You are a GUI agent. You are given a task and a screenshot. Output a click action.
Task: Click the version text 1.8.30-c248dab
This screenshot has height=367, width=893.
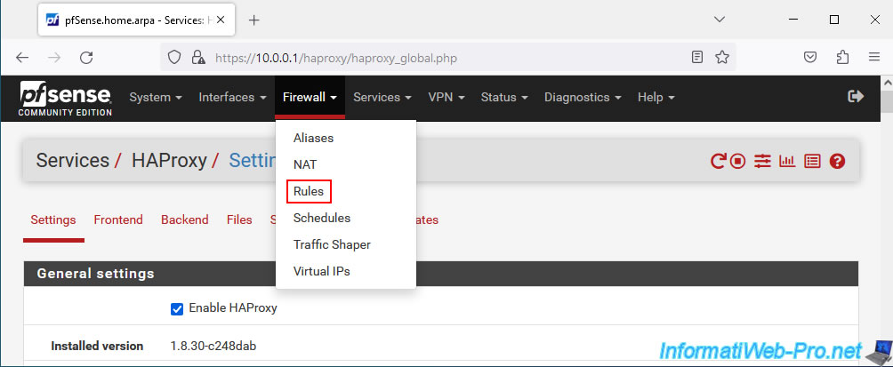tap(213, 346)
